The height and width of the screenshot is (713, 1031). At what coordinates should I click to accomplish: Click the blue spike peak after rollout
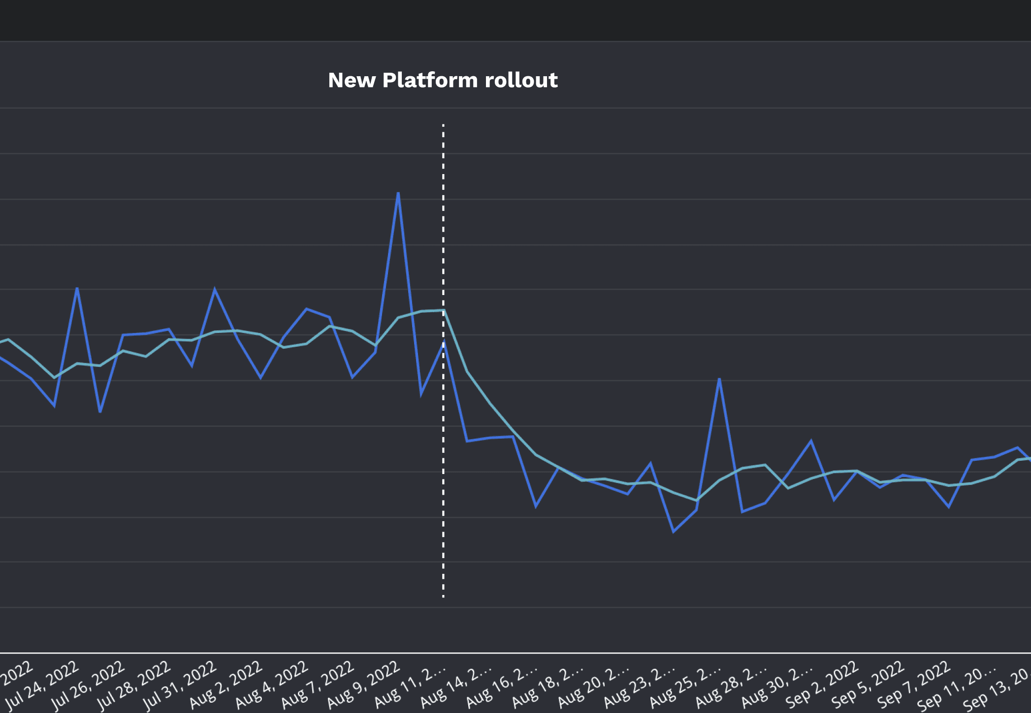[x=719, y=380]
